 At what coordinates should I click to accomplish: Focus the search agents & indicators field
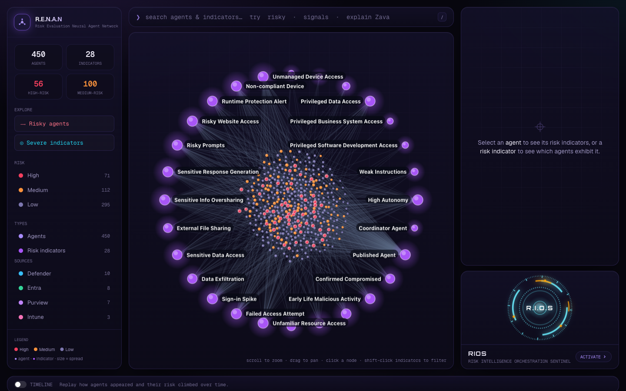(x=194, y=17)
